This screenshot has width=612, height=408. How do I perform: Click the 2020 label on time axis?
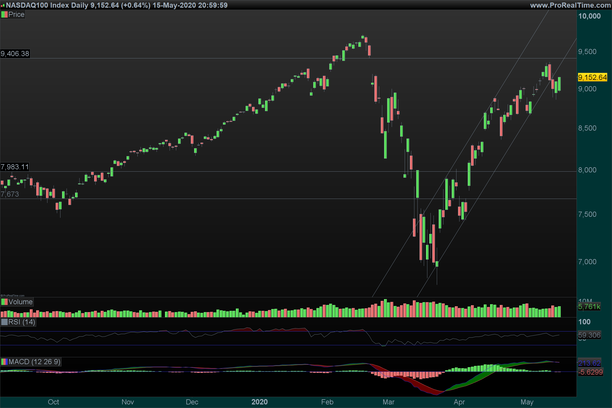coord(259,402)
